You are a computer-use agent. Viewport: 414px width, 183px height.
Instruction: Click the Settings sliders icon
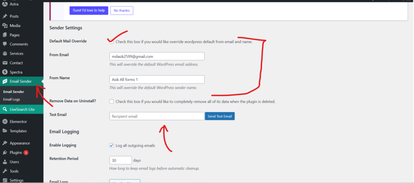tap(4, 180)
